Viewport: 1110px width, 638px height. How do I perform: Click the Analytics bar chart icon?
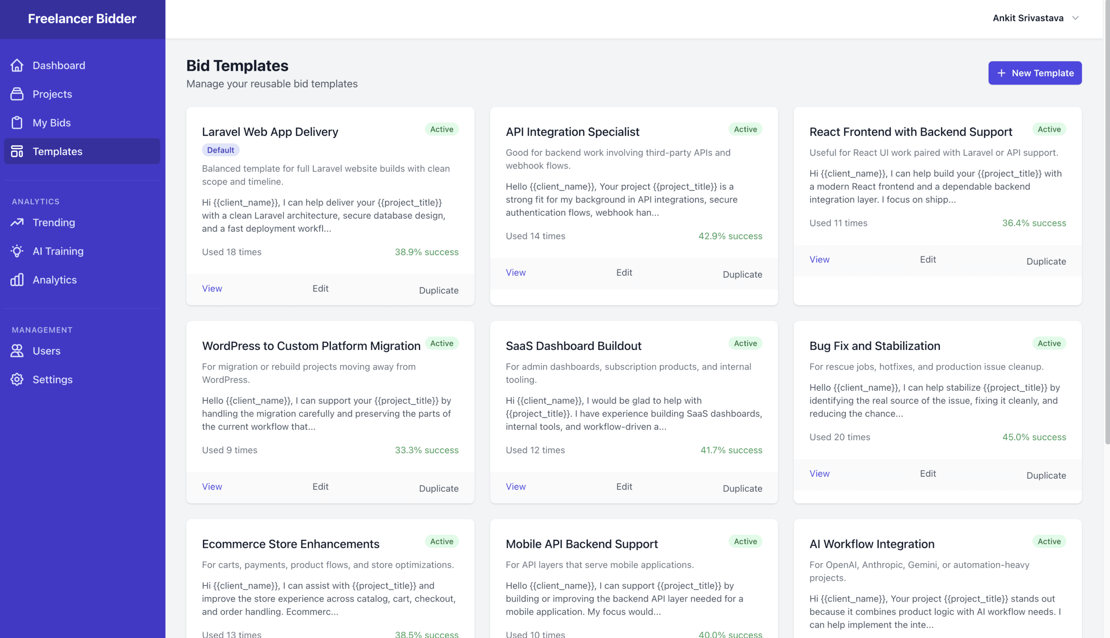[16, 280]
